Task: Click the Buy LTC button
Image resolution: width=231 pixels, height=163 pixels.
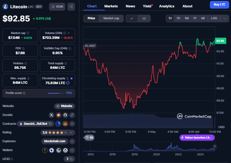Action: pos(219,5)
